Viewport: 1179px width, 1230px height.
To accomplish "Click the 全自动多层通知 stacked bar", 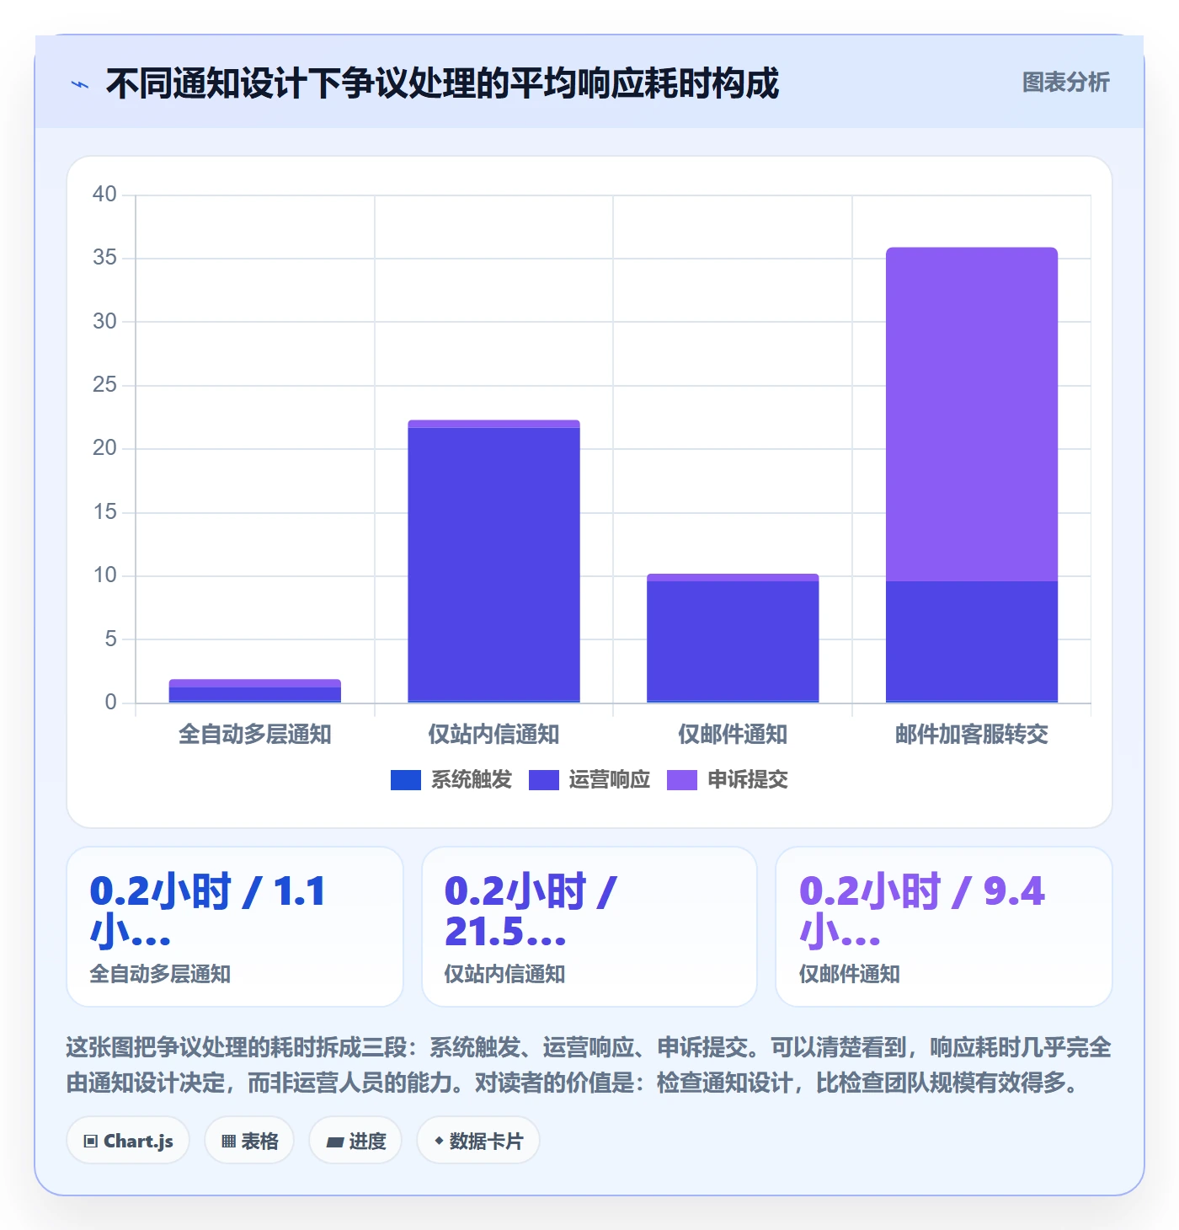I will 255,691.
